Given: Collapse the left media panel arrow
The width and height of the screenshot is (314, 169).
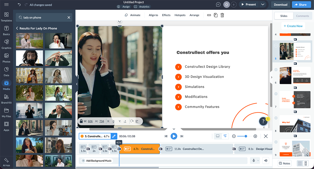Looking at the screenshot, I should (x=77, y=84).
